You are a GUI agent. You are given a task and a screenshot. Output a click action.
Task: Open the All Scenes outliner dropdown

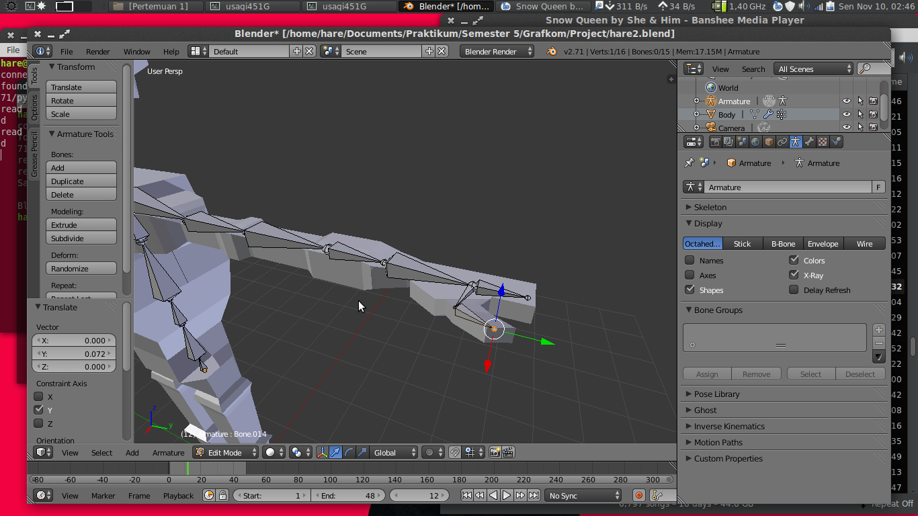click(814, 69)
